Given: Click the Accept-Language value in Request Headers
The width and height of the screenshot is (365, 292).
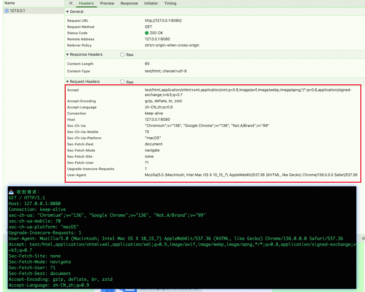Looking at the screenshot, I should (x=159, y=107).
